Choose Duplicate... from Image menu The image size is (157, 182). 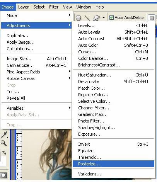tap(36, 36)
